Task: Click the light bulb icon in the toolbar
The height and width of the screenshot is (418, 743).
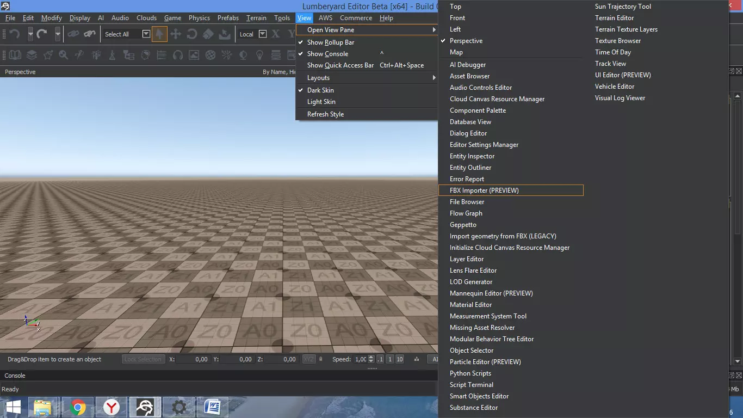Action: click(259, 54)
